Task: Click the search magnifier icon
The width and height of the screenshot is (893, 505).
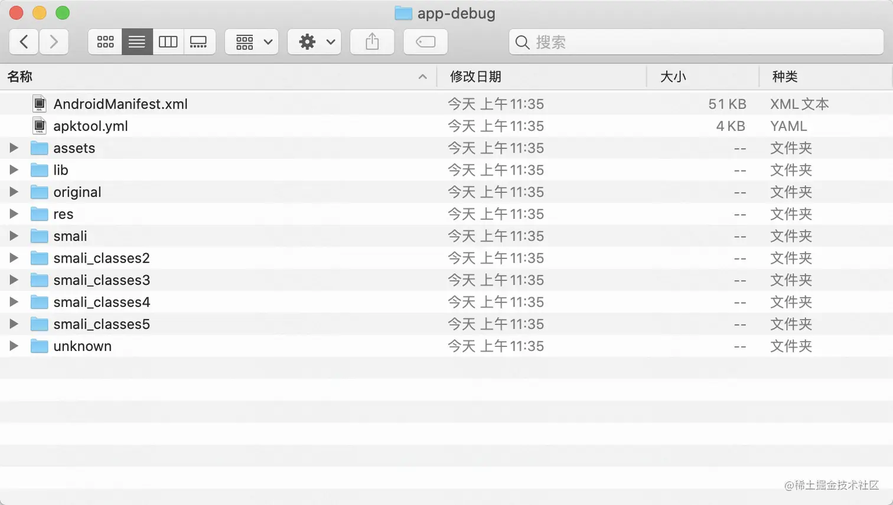Action: 522,42
